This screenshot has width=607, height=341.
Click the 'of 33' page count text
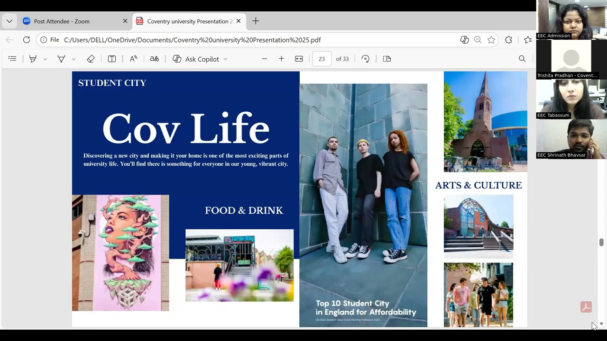point(342,59)
